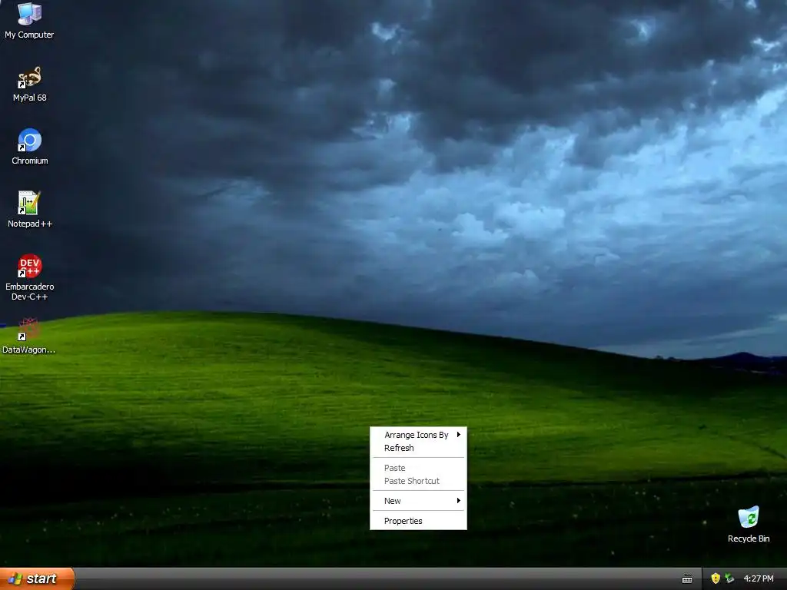The width and height of the screenshot is (787, 590).
Task: Select the Notepad++ desktop shortcut
Action: pos(30,210)
